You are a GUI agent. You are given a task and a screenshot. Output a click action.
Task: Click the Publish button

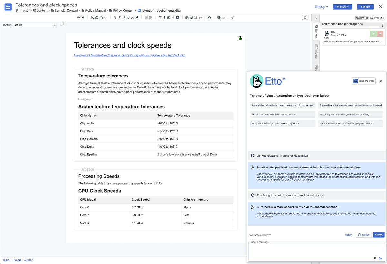click(365, 7)
